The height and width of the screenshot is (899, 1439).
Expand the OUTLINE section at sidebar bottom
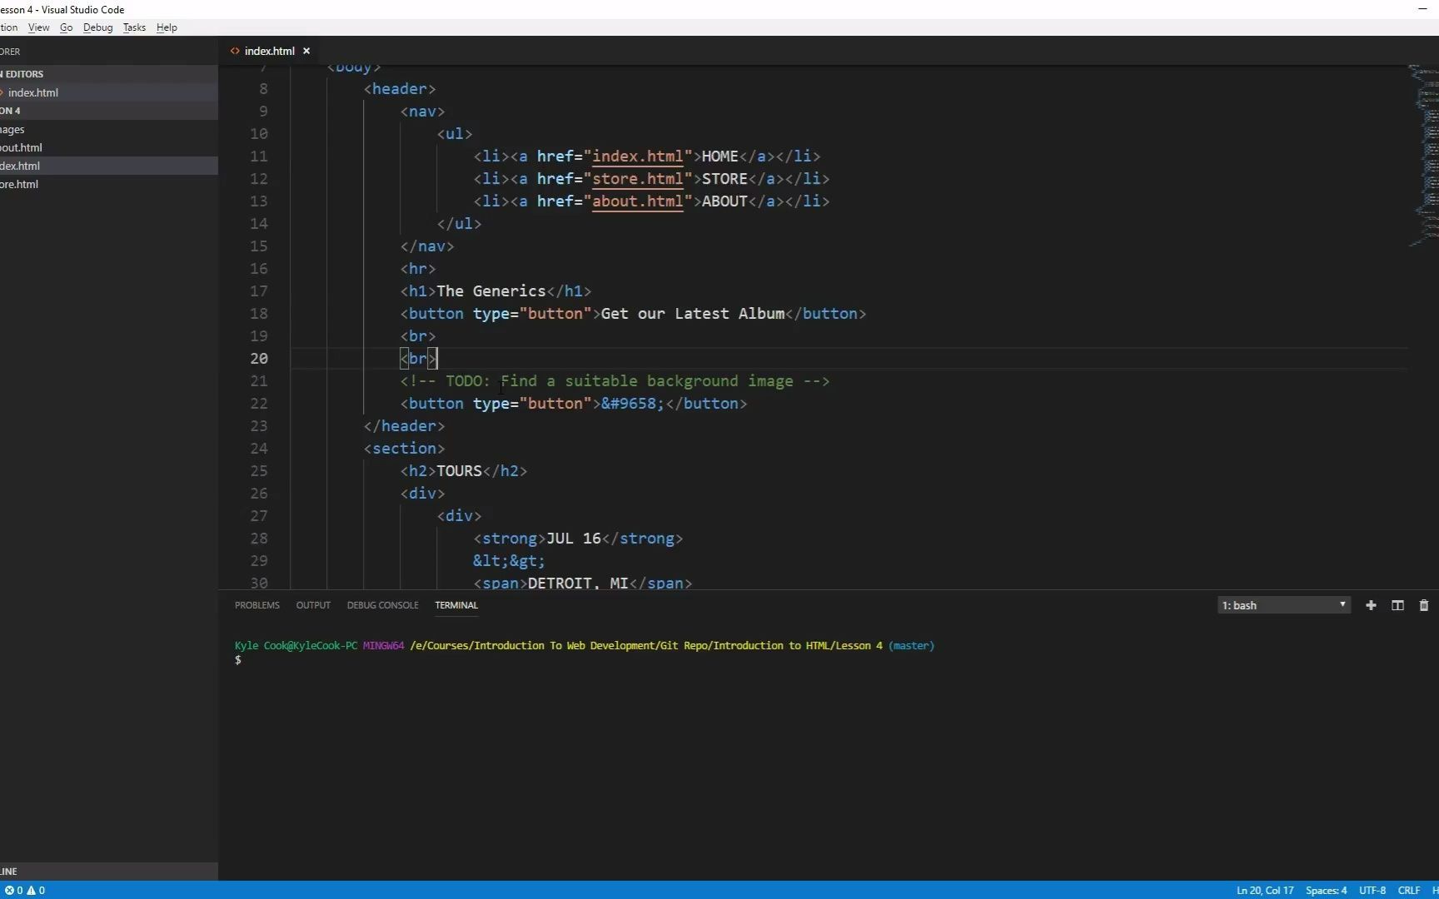[x=109, y=872]
